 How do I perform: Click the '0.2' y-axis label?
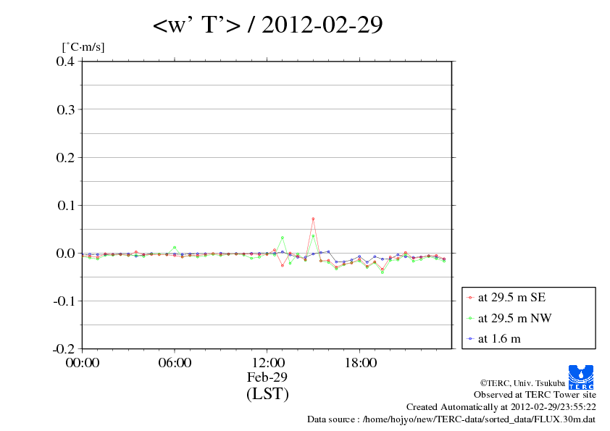(x=65, y=157)
